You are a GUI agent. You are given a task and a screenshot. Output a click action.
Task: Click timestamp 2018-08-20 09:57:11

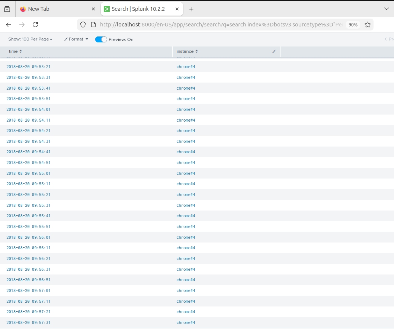coord(28,301)
